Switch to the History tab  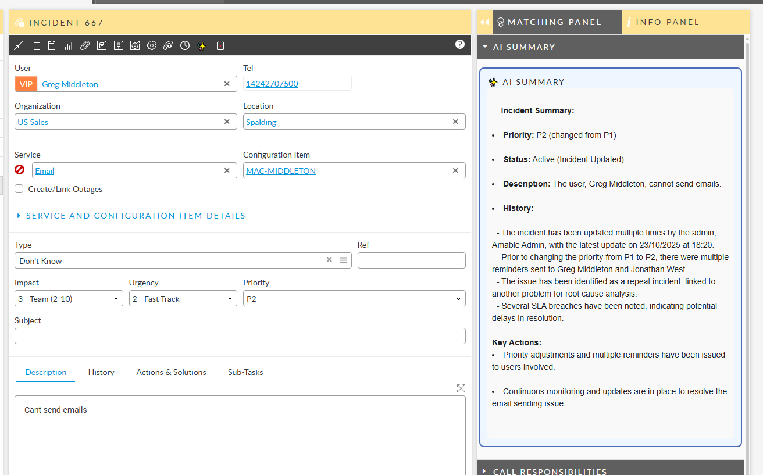pyautogui.click(x=101, y=372)
